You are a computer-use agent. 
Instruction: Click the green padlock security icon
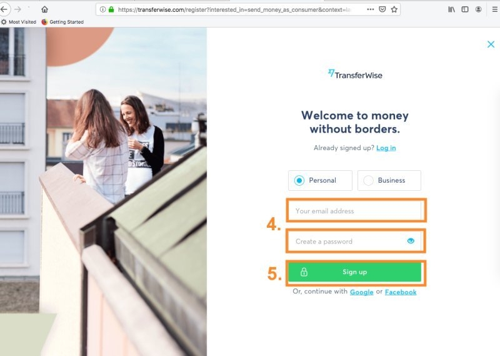click(111, 9)
